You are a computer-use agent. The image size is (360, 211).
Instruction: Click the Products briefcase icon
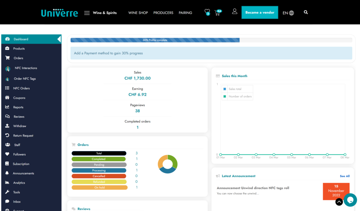[7, 48]
